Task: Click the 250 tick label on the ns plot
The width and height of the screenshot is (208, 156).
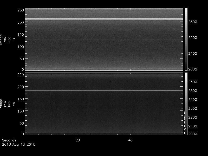Action: click(21, 10)
